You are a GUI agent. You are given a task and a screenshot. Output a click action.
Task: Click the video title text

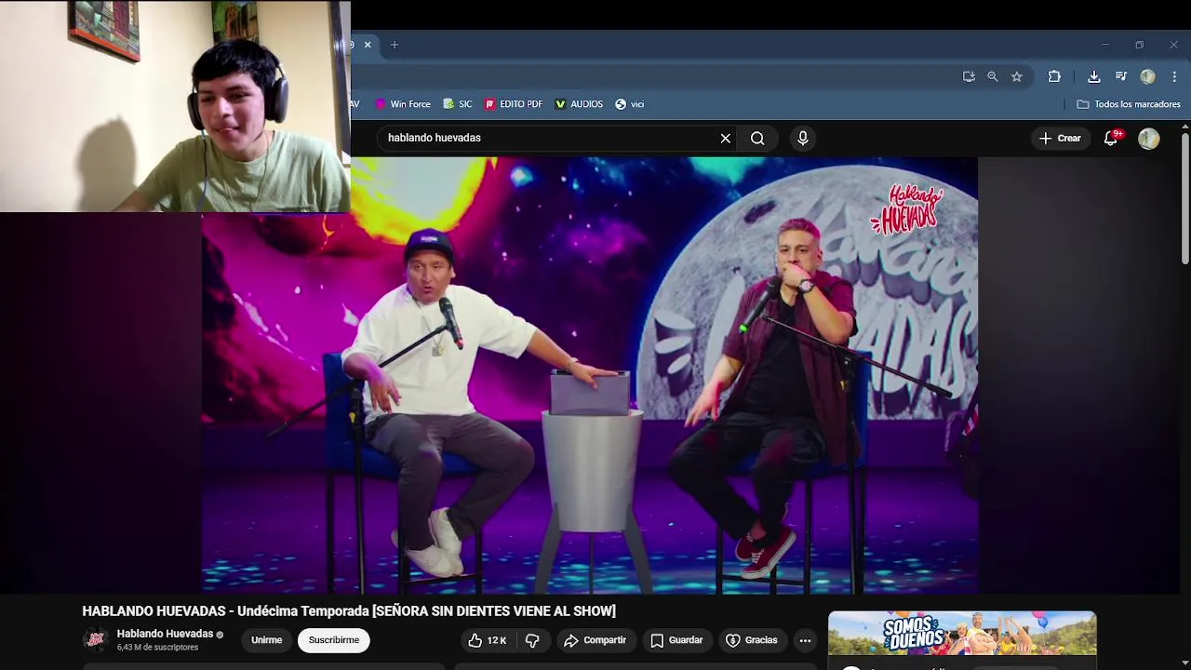tap(349, 611)
